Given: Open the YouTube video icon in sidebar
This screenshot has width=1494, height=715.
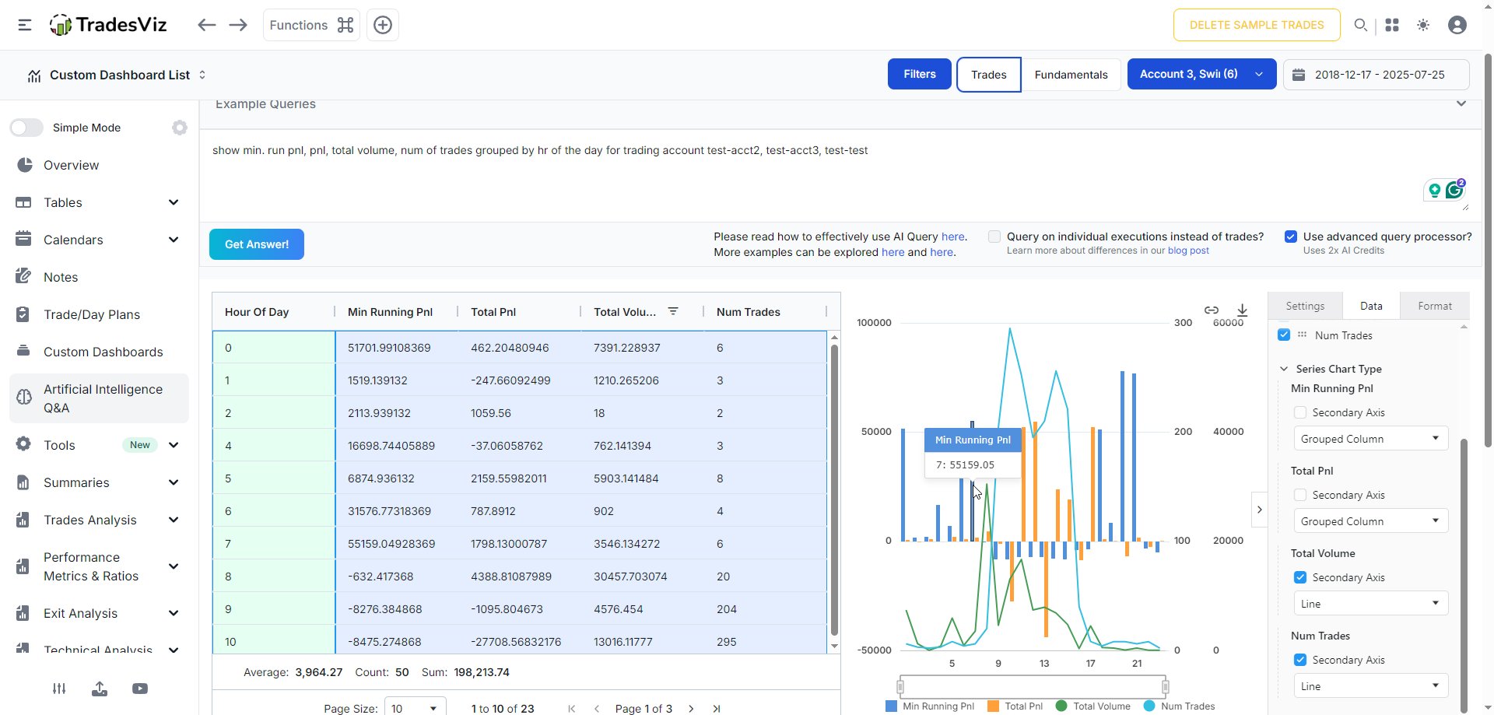Looking at the screenshot, I should click(x=140, y=689).
